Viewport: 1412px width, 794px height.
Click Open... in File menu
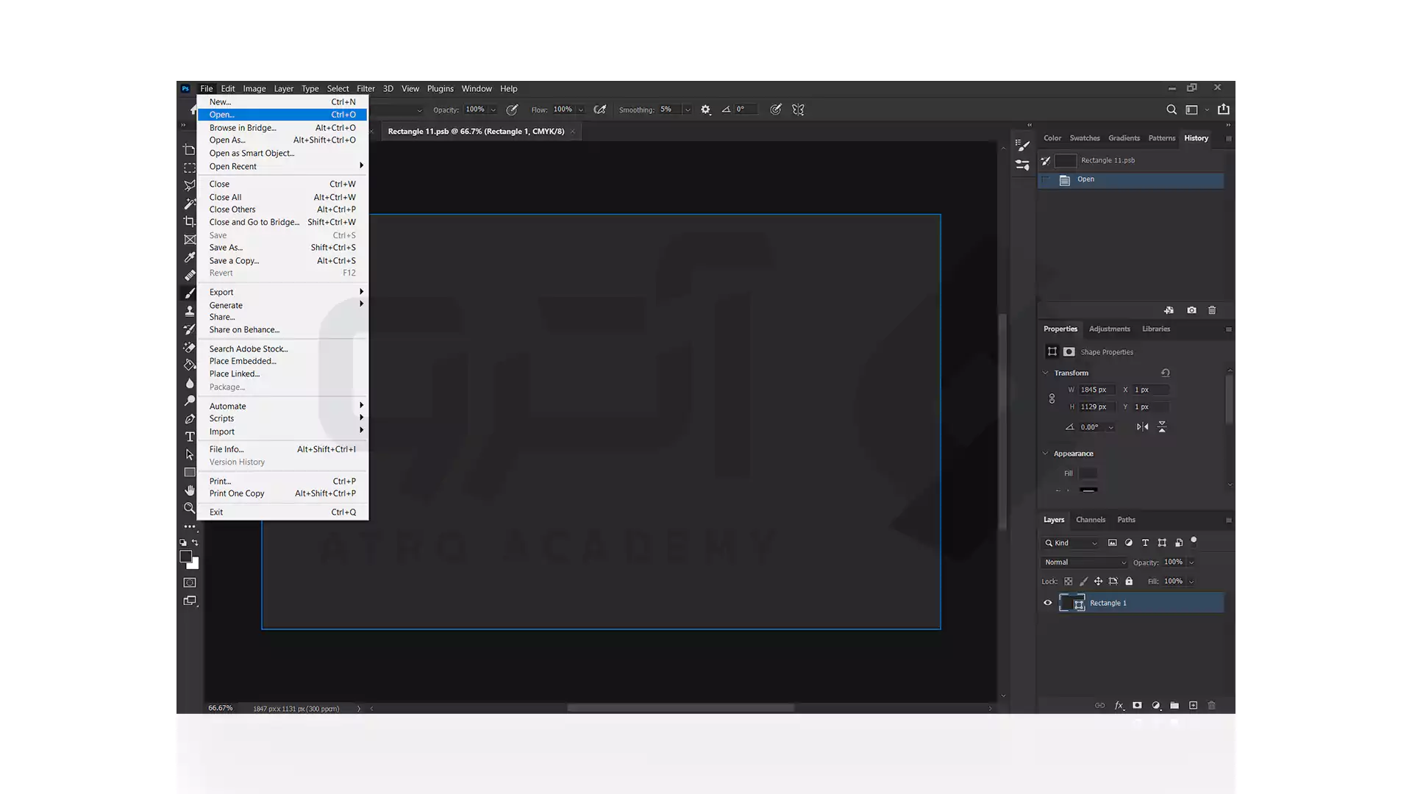tap(282, 115)
